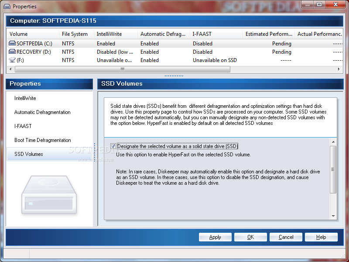Select the RECOVERY (D:) volume row
The height and width of the screenshot is (262, 349).
[175, 52]
